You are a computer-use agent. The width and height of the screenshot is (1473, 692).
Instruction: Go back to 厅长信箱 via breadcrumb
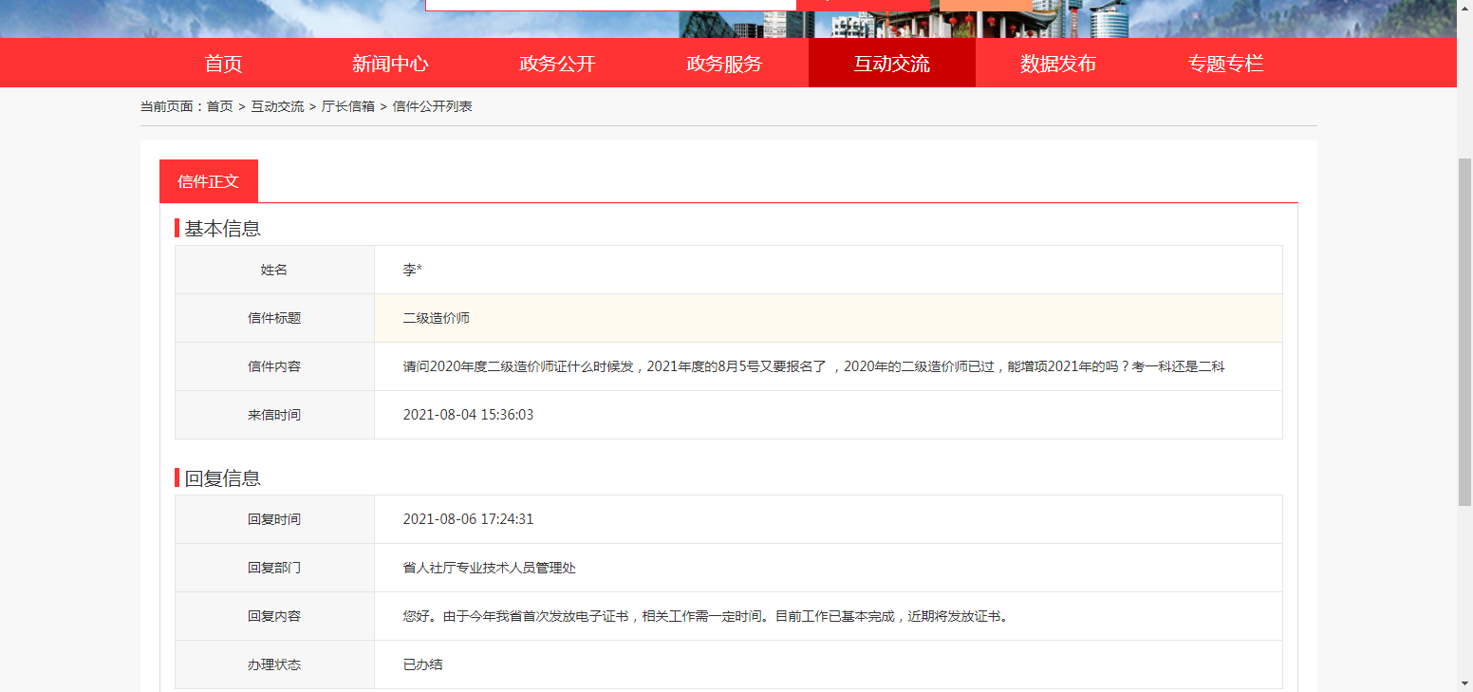pos(348,106)
